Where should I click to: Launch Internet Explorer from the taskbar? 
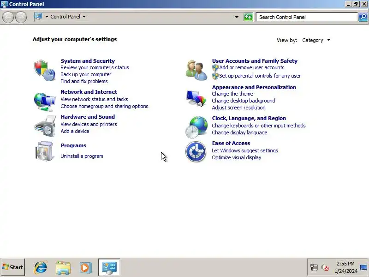41,267
